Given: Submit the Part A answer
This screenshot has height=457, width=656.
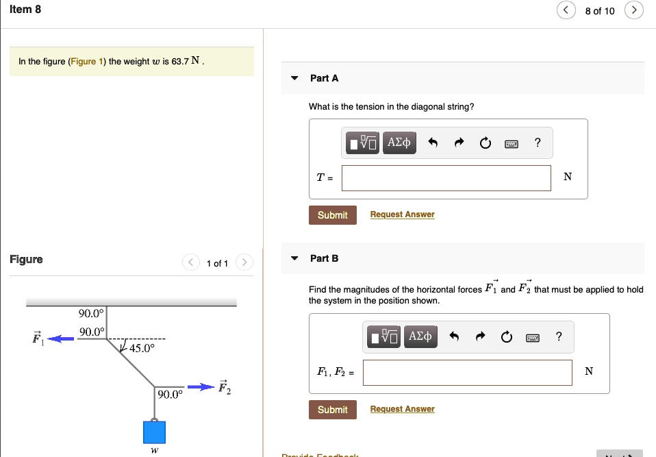Looking at the screenshot, I should click(332, 214).
